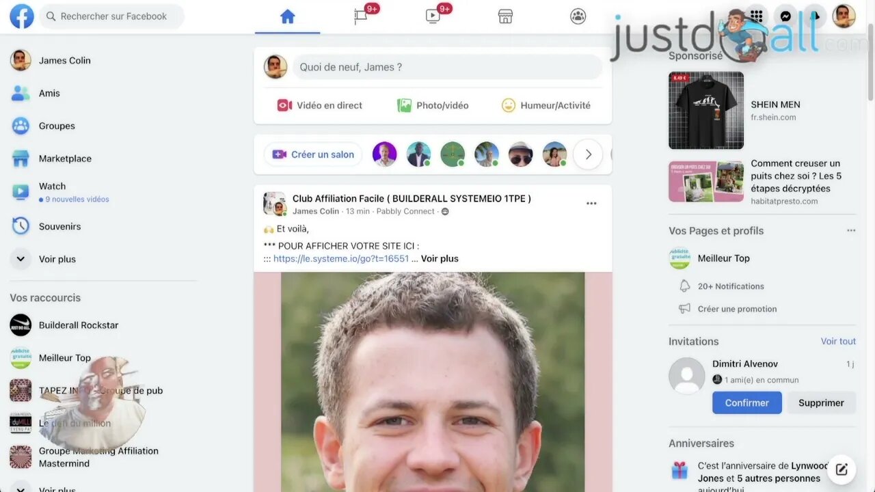
Task: Open the Facebook logo home link
Action: (22, 16)
